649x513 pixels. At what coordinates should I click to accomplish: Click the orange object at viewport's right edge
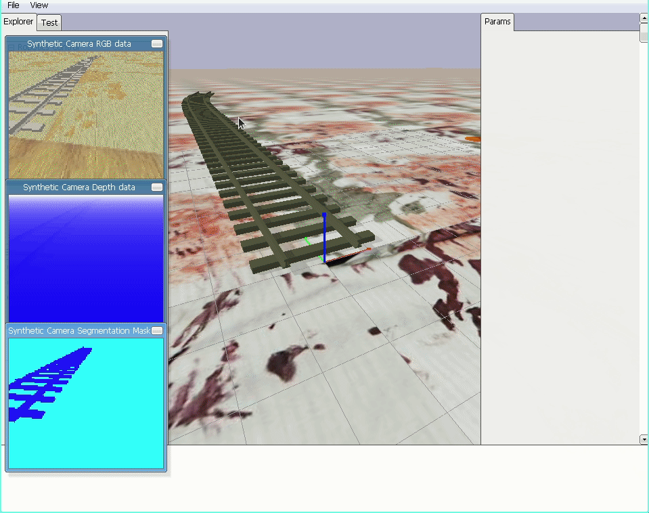[473, 139]
